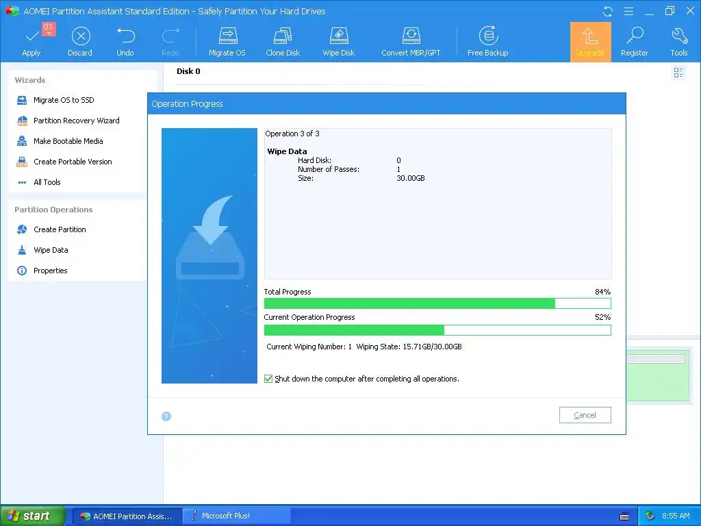Switch to Microsoft Plus! taskbar item
The width and height of the screenshot is (701, 526).
[x=237, y=516]
